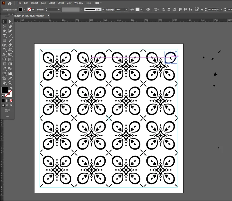Change screen mode button
The height and width of the screenshot is (201, 232).
click(x=7, y=110)
